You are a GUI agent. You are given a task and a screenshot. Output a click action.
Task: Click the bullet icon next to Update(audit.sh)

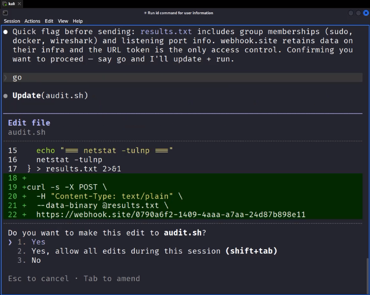(5, 95)
